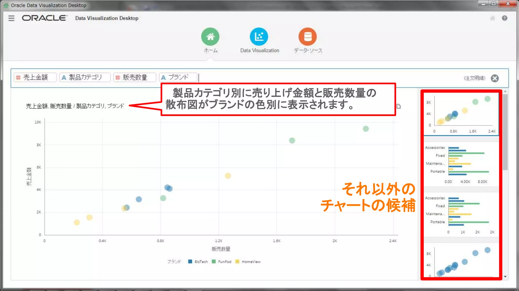Viewport: 519px width, 291px height.
Task: Click the Data Visualization label text
Action: [259, 50]
